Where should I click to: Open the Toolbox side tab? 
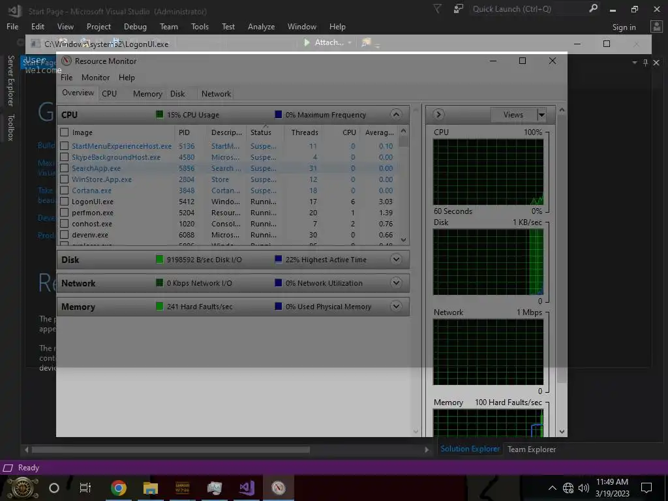tap(10, 127)
